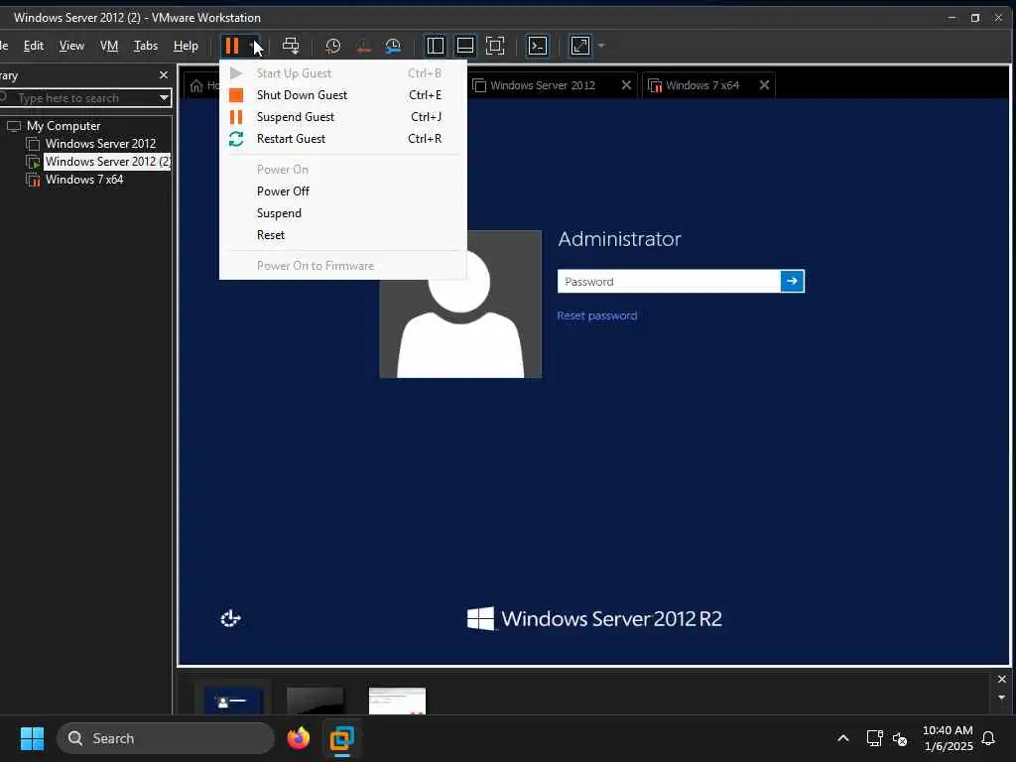Select Windows Server 2012 (2) in library
The height and width of the screenshot is (762, 1016).
[x=107, y=162]
